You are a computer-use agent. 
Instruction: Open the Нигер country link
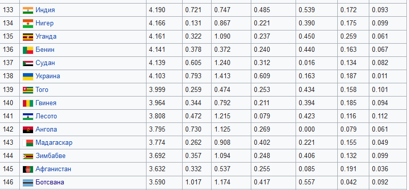[45, 23]
